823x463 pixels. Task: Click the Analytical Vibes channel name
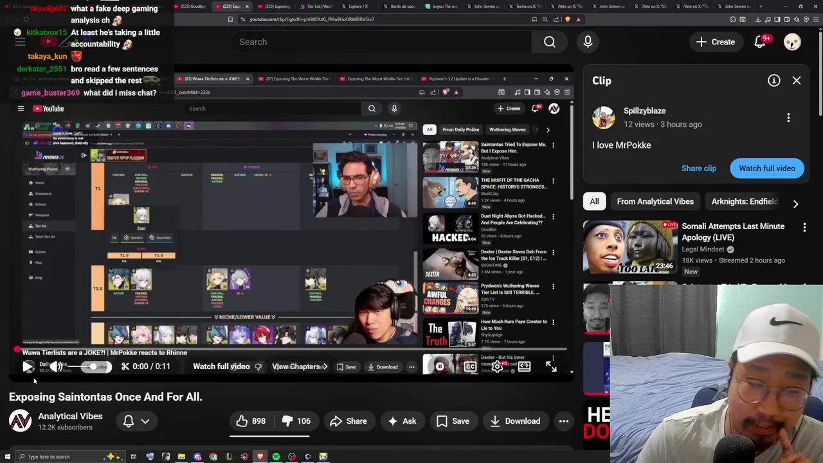[70, 416]
